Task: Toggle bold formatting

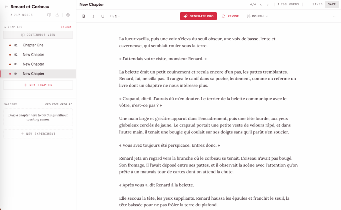Action: (x=84, y=16)
